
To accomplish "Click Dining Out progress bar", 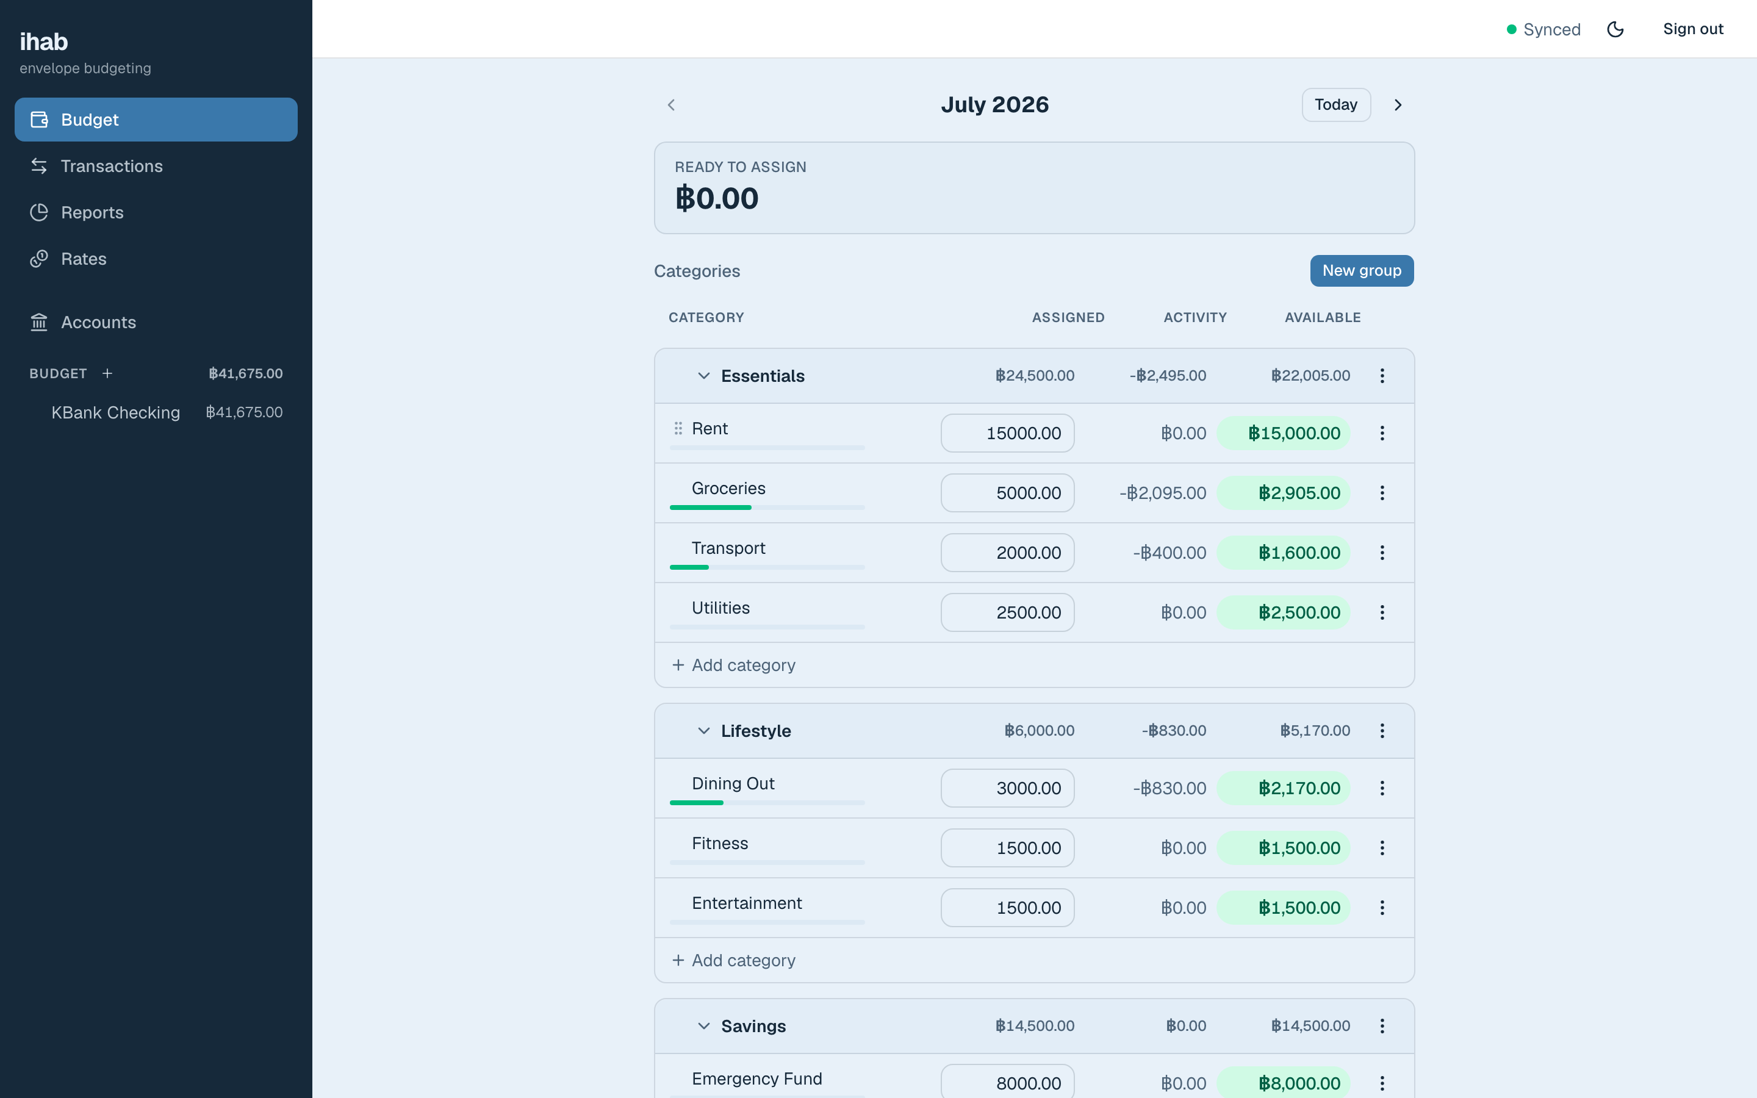I will point(767,802).
